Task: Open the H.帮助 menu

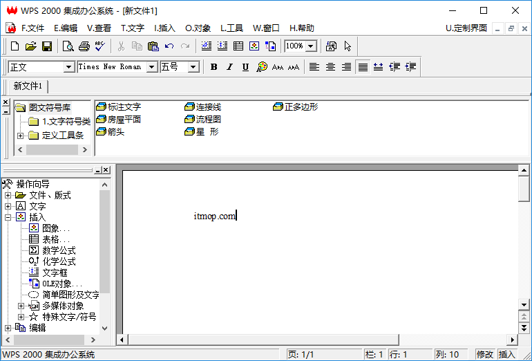Action: pos(302,28)
